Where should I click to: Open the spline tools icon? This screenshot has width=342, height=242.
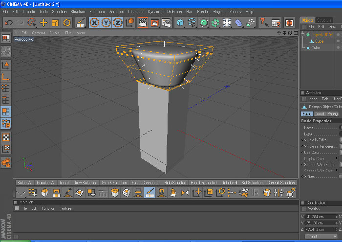(192, 22)
